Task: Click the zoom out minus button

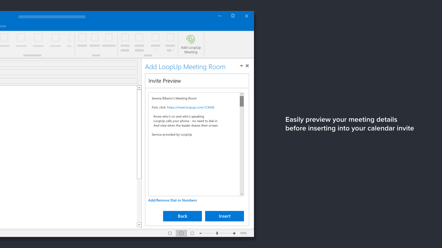Action: click(x=201, y=233)
